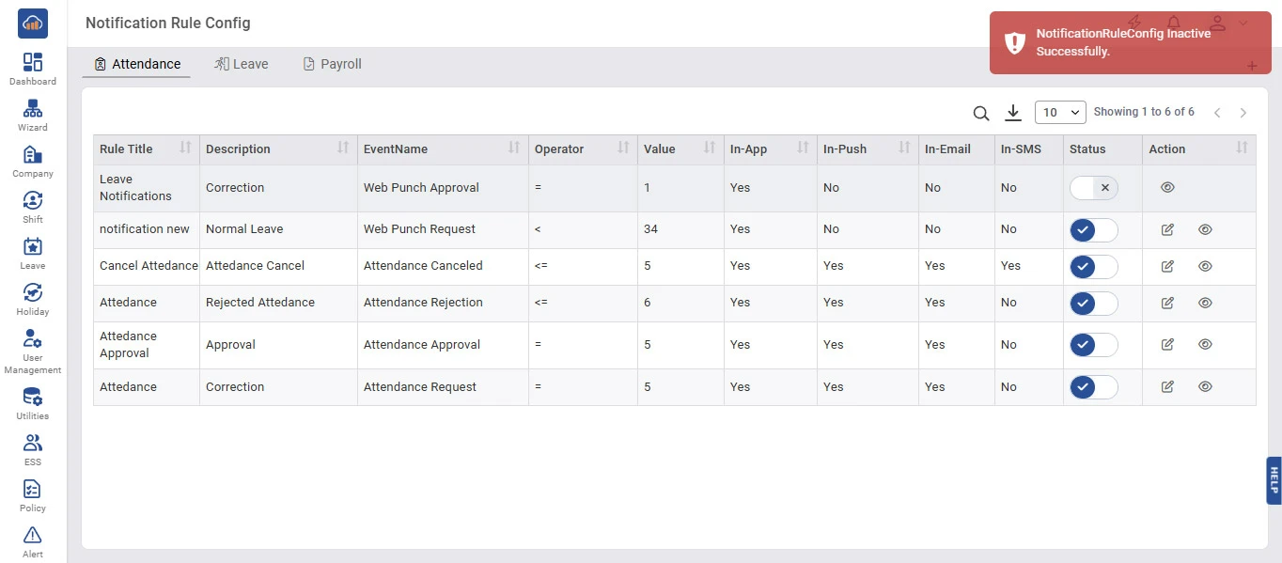Sort by EventName column arrows

[x=514, y=149]
